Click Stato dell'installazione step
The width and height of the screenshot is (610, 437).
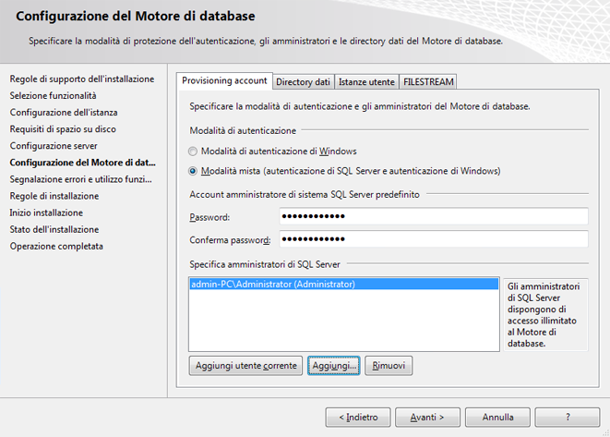coord(54,230)
